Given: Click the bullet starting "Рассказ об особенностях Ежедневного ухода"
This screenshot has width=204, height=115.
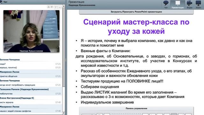Looking at the screenshot, I should pyautogui.click(x=136, y=73).
